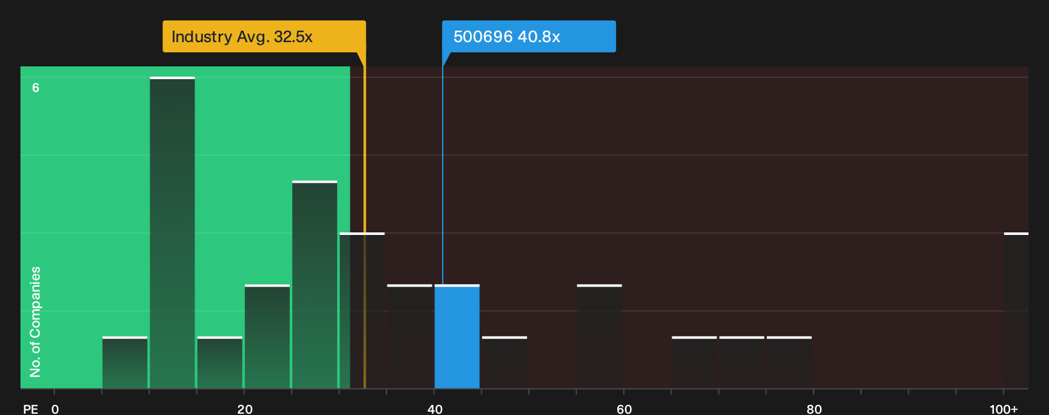Click the 100+ bar at right edge
The height and width of the screenshot is (415, 1049).
pyautogui.click(x=1016, y=310)
